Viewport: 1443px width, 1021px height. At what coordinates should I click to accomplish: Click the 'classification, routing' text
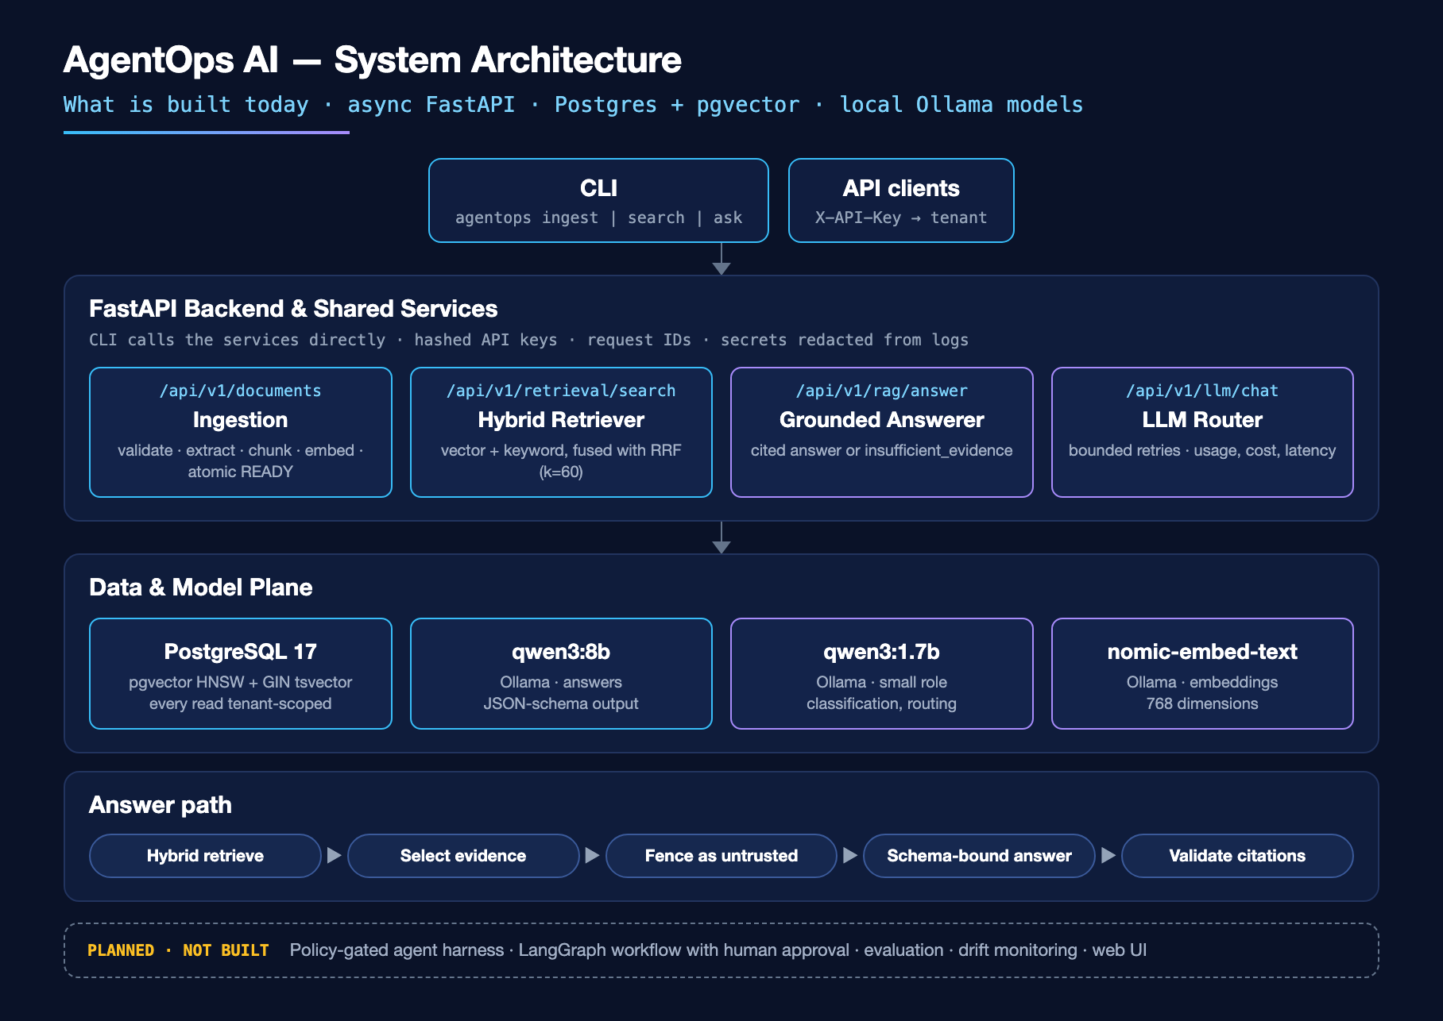(x=882, y=703)
